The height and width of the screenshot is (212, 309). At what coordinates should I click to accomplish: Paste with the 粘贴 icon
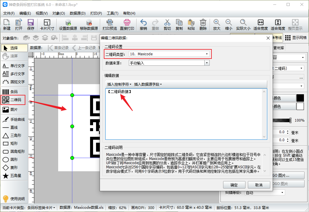191,25
